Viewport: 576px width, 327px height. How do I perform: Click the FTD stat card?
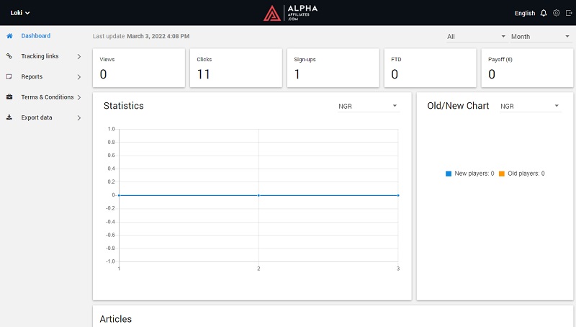tap(430, 68)
